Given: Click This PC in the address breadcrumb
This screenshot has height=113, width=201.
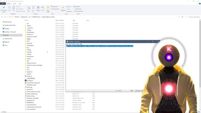Looking at the screenshot, I should (x=17, y=17).
